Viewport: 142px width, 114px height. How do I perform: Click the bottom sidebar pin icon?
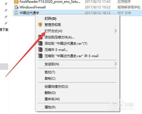6,23
